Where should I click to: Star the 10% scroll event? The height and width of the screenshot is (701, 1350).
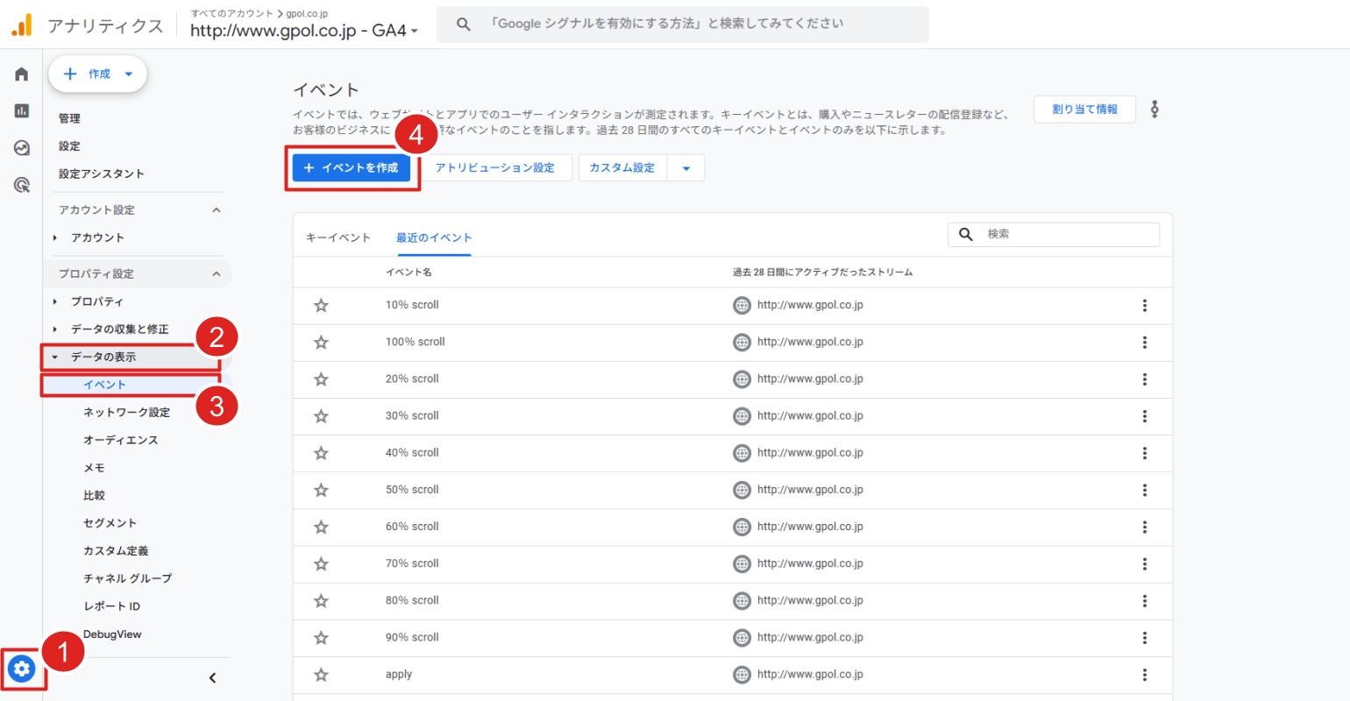tap(321, 305)
